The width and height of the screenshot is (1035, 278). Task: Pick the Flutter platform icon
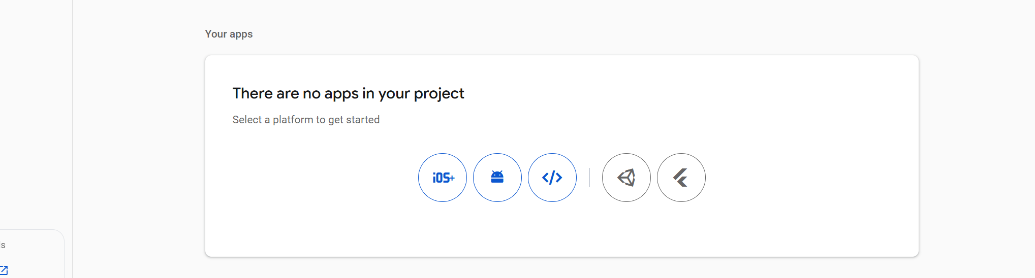[x=681, y=178]
